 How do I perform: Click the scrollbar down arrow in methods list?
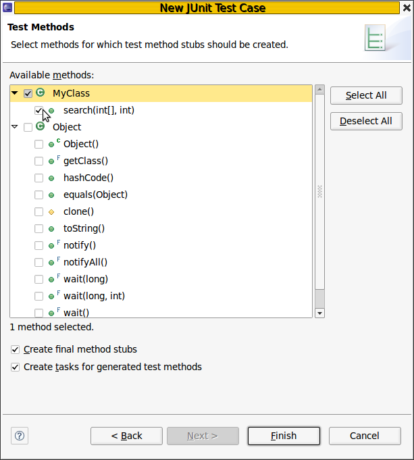pyautogui.click(x=320, y=313)
